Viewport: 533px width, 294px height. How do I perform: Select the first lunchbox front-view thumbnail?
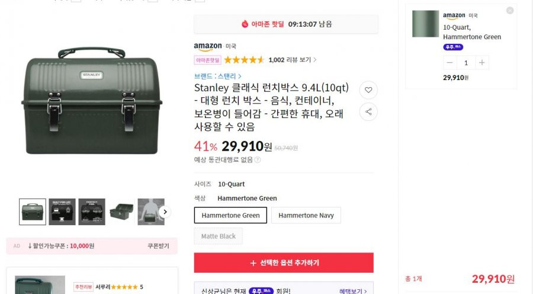coord(33,212)
